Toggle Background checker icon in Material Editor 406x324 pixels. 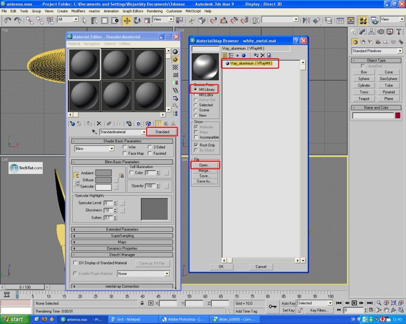tap(175, 67)
